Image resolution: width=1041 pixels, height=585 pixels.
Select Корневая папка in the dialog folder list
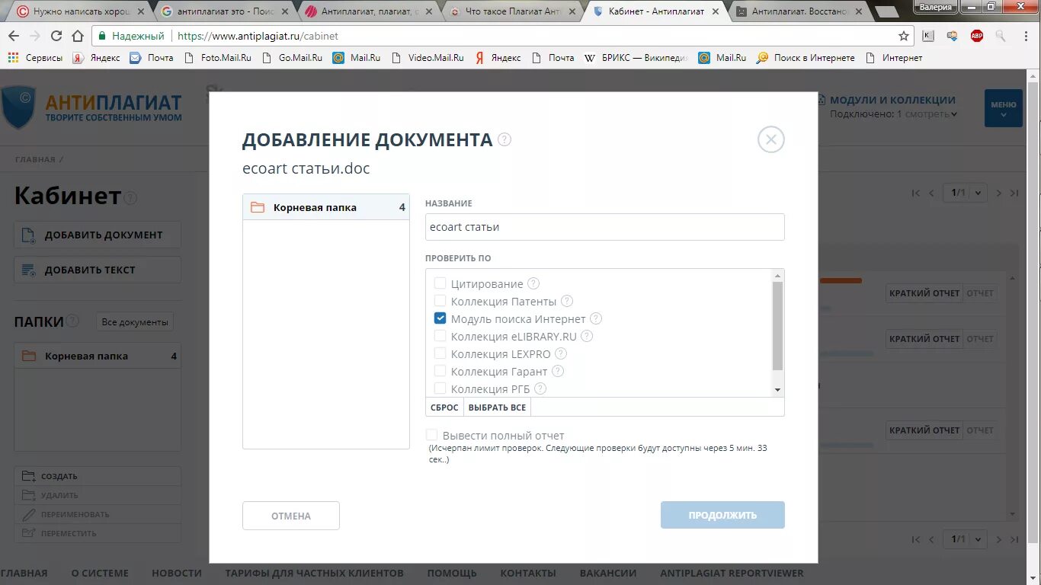pyautogui.click(x=326, y=207)
